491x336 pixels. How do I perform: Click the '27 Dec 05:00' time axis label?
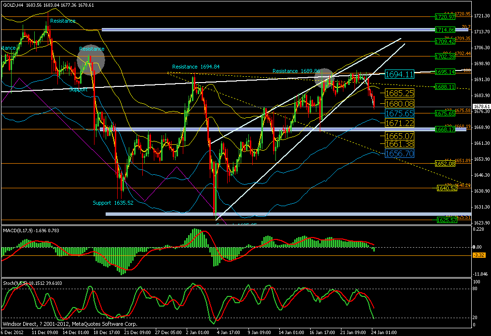click(168, 332)
